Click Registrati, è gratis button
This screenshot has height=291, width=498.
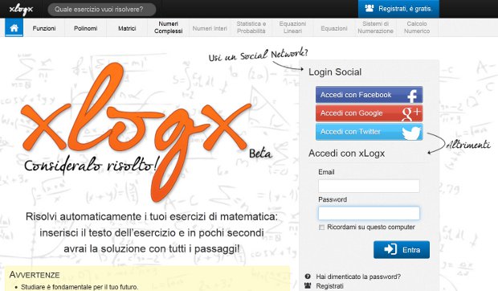398,9
